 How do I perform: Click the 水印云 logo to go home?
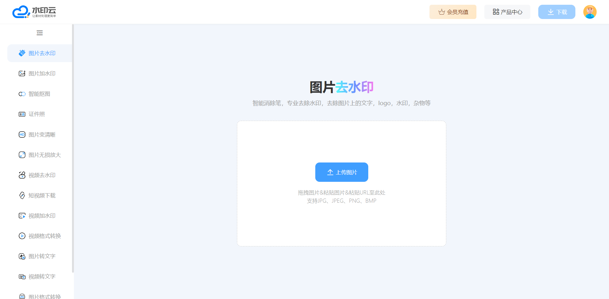pyautogui.click(x=34, y=12)
